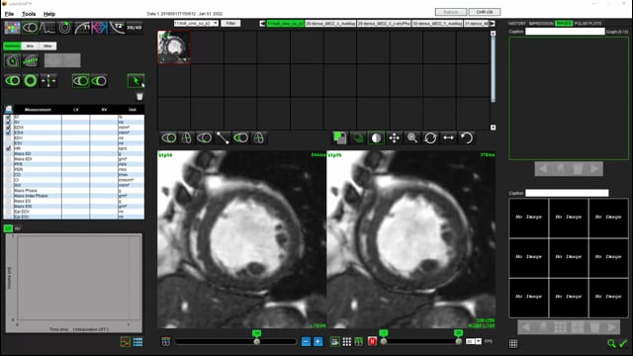Click the blue minus button

pos(306,342)
